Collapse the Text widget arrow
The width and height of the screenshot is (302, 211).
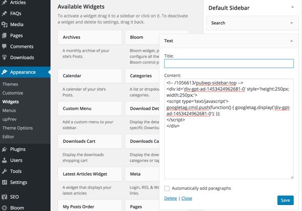(291, 41)
